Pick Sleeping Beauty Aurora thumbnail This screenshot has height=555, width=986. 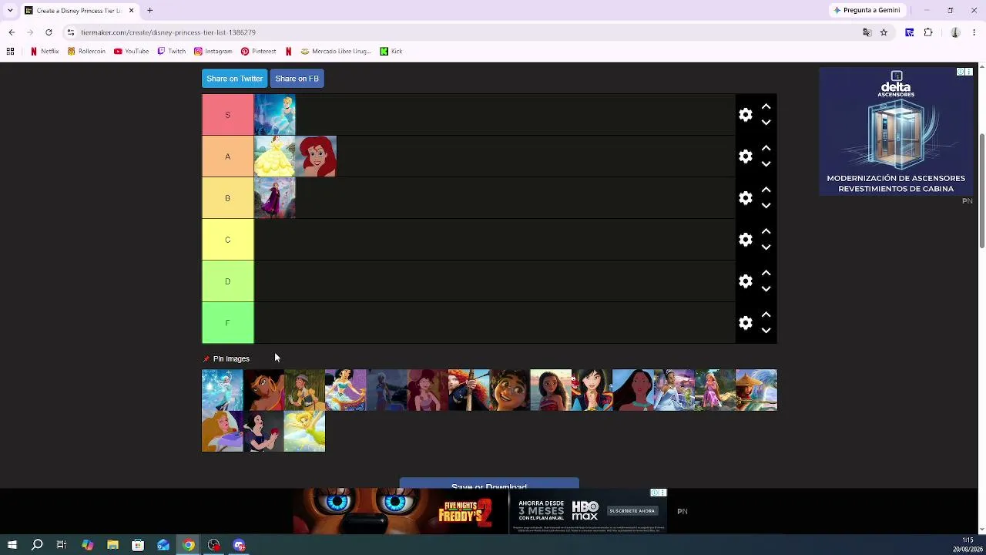pyautogui.click(x=222, y=431)
